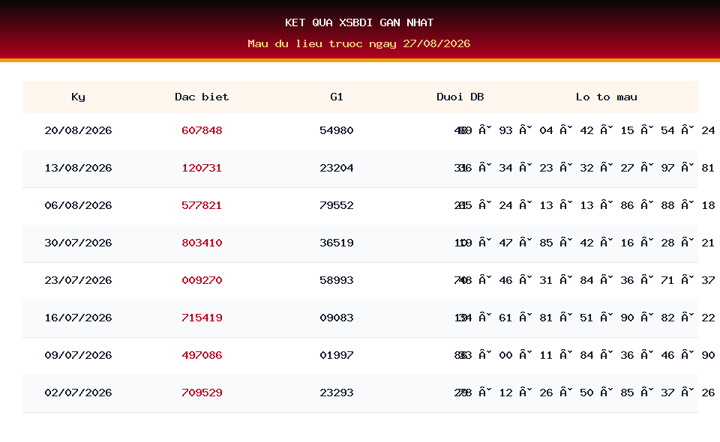
Task: Select the 30/07/2026 row date
Action: 78,243
